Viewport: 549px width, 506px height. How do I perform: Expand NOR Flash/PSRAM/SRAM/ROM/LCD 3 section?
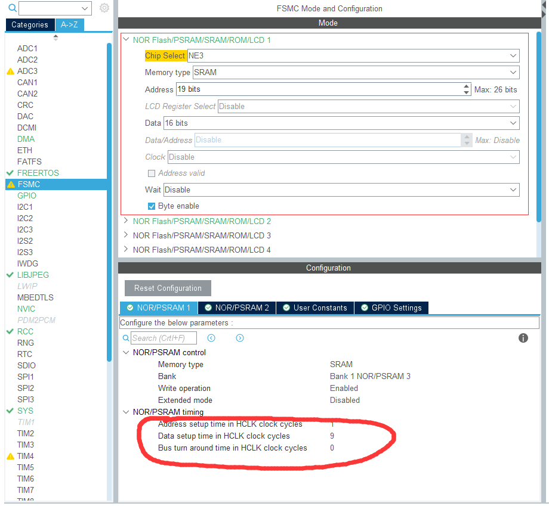(x=125, y=235)
